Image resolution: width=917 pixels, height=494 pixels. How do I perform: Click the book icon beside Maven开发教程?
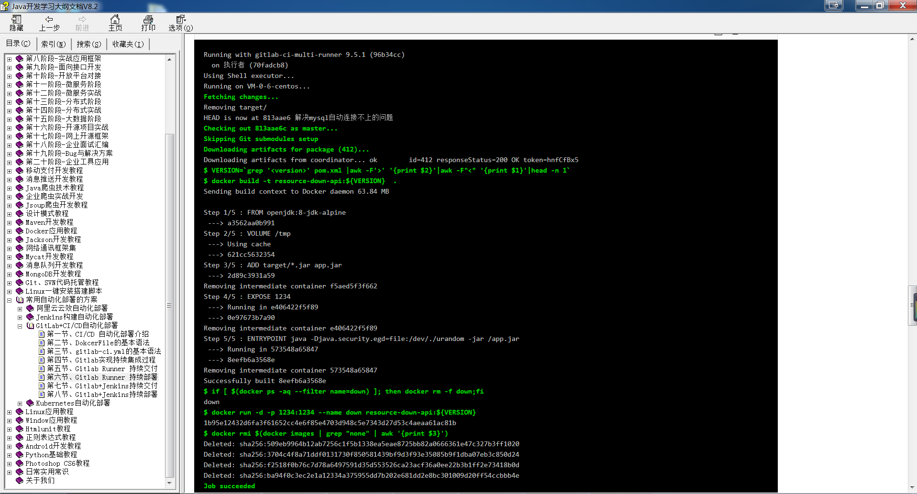click(20, 222)
